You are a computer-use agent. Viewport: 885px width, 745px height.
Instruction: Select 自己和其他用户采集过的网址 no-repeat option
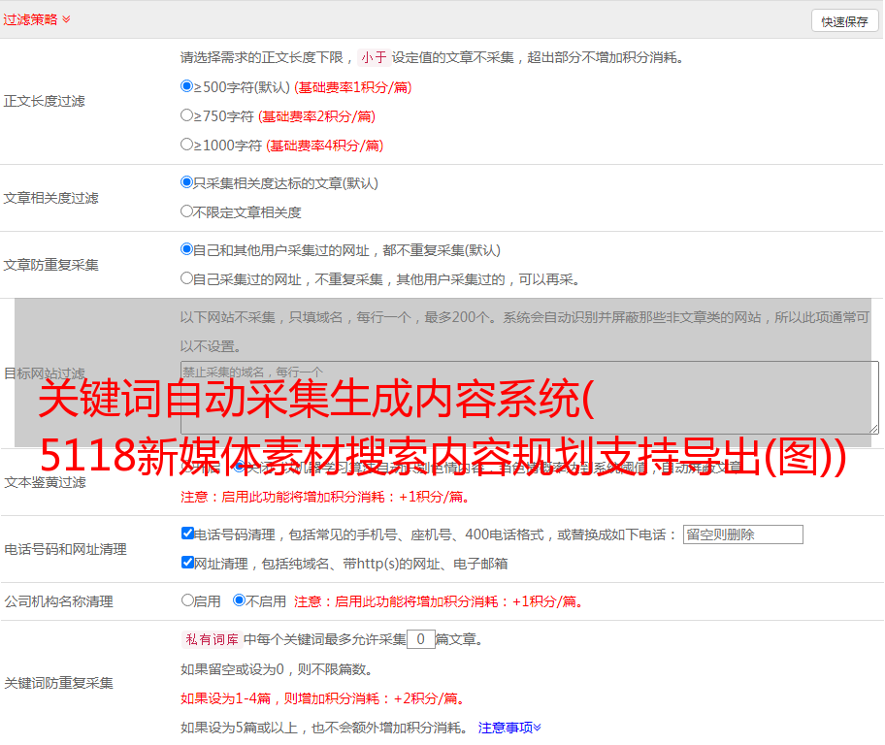pyautogui.click(x=187, y=249)
